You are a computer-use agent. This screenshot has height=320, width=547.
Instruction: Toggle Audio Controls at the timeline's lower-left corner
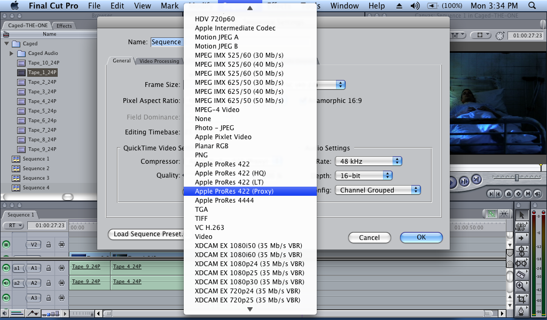click(4, 314)
